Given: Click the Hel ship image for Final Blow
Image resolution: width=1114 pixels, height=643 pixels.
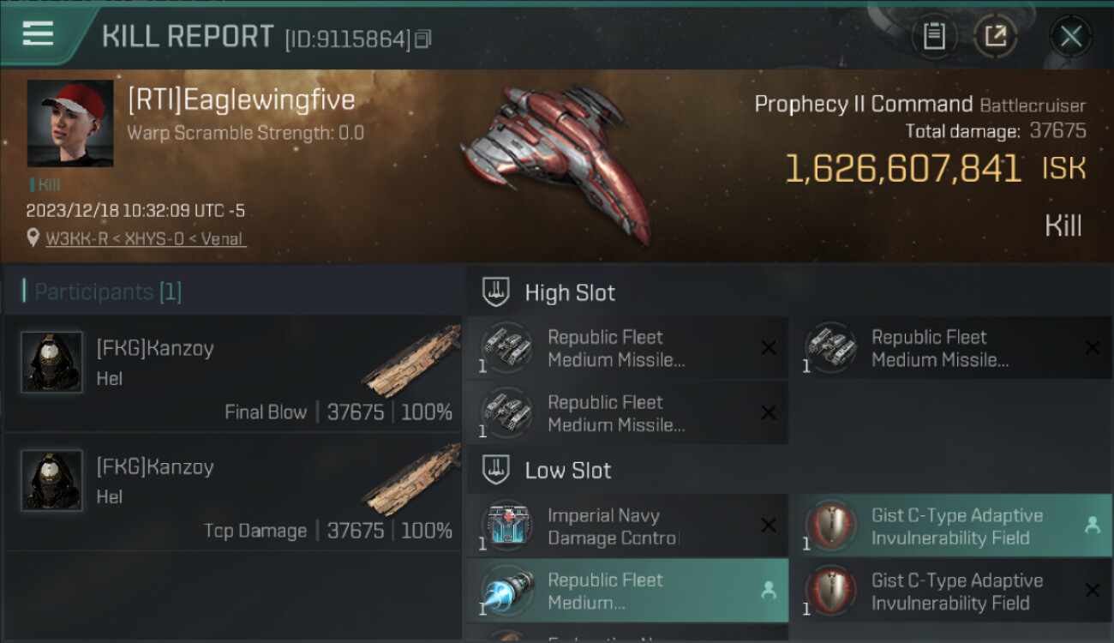Looking at the screenshot, I should coord(411,360).
